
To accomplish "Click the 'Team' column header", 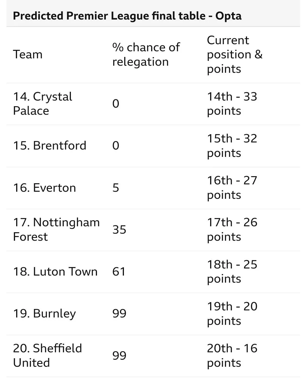I will pyautogui.click(x=28, y=54).
